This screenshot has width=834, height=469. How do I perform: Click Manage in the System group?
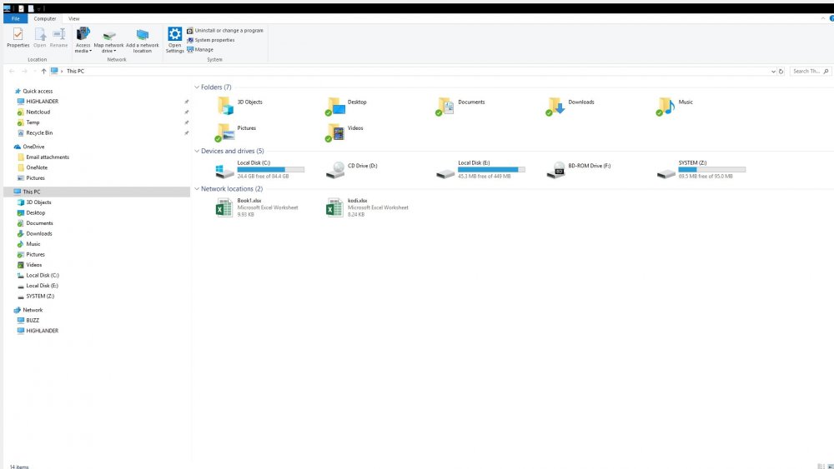coord(200,50)
